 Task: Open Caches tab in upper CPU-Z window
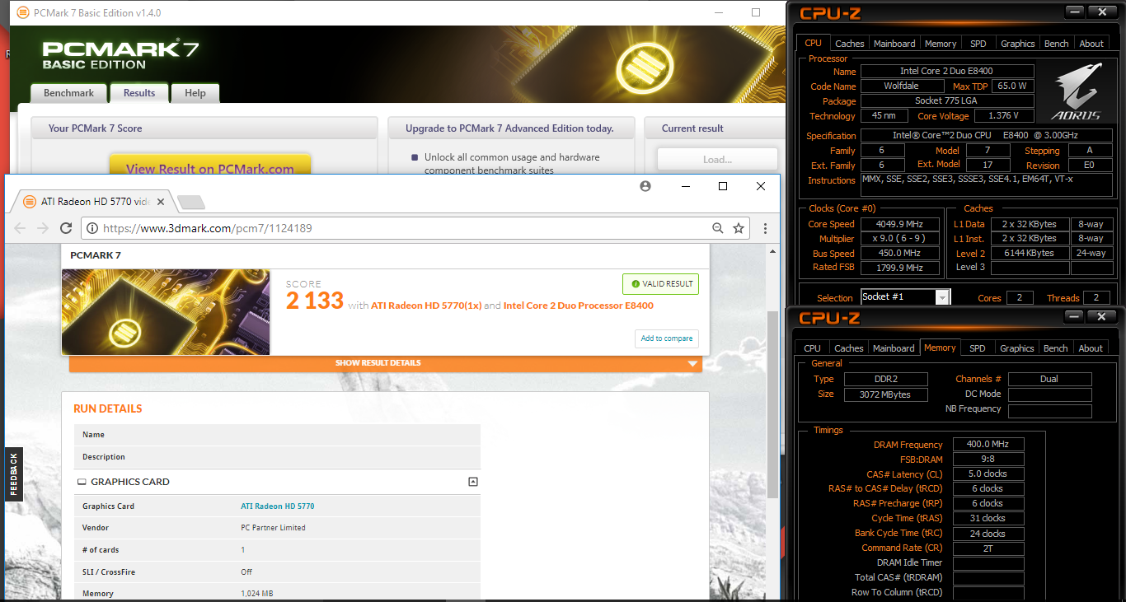coord(850,44)
